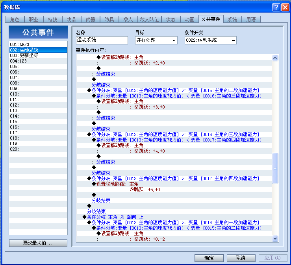This screenshot has height=265, width=291.
Task: Open the 用语 tab
Action: (251, 19)
